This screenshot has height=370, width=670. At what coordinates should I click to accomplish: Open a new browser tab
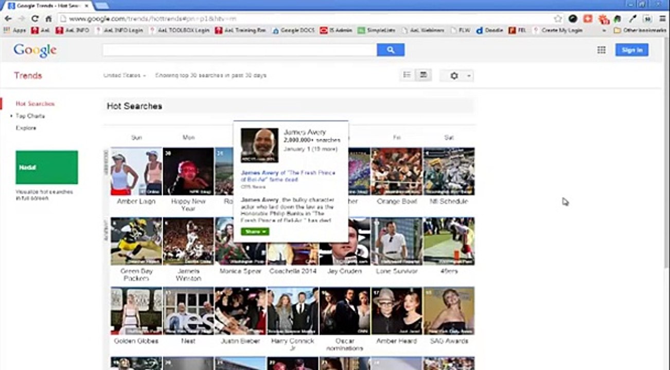(x=102, y=5)
